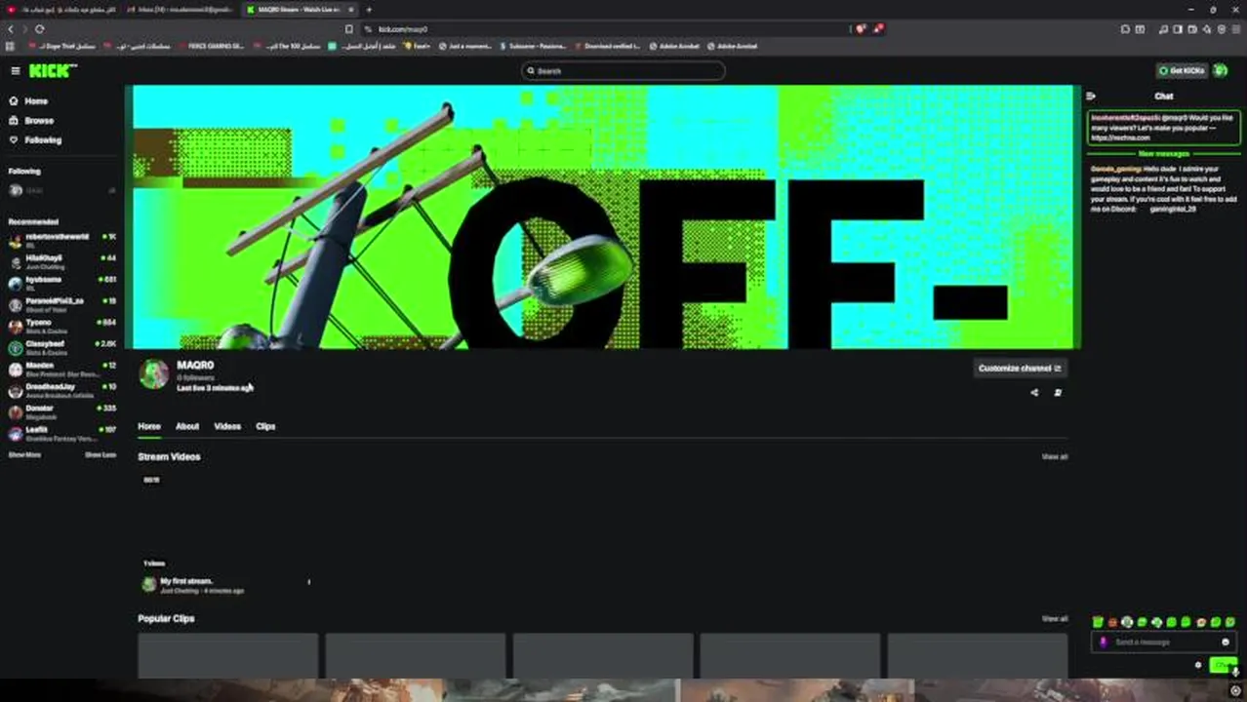
Task: Open a new browser tab with plus button
Action: (369, 10)
